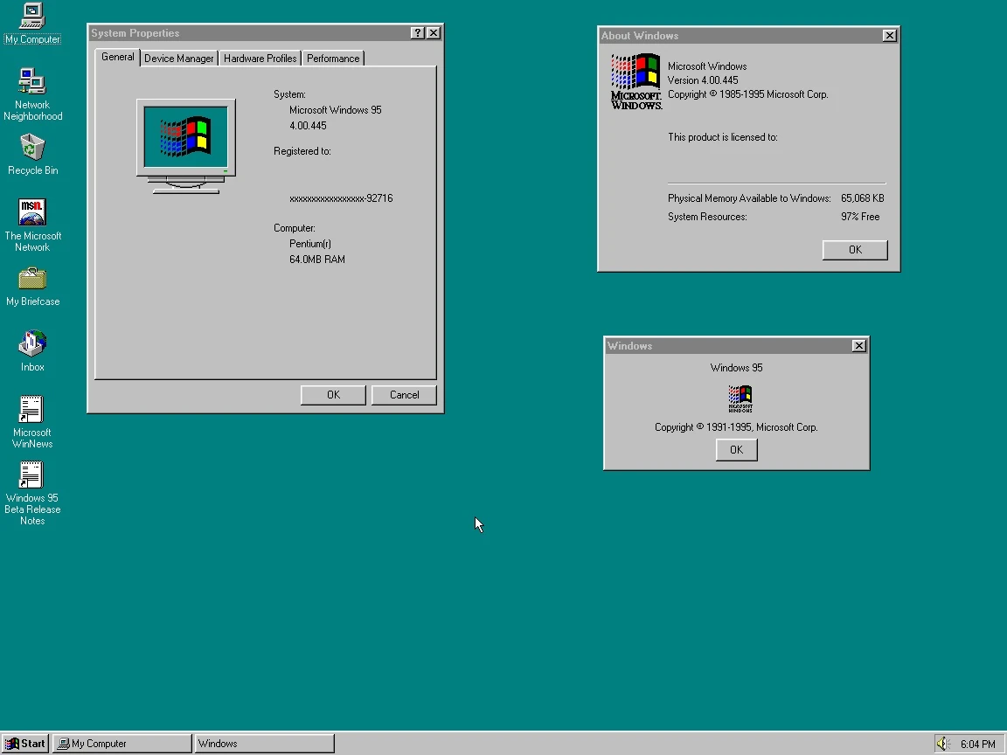Open the Hardware Profiles tab
Image resolution: width=1007 pixels, height=755 pixels.
tap(260, 58)
